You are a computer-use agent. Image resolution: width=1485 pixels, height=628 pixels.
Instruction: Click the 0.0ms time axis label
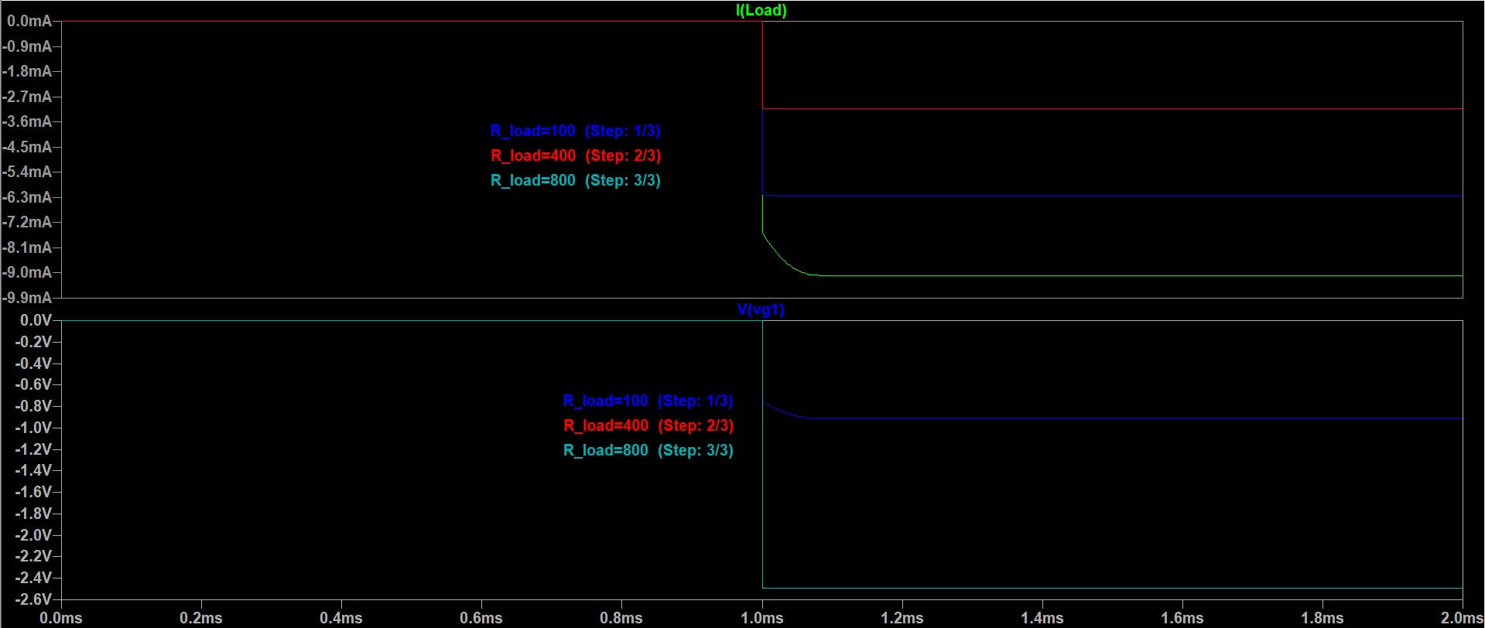tap(61, 618)
